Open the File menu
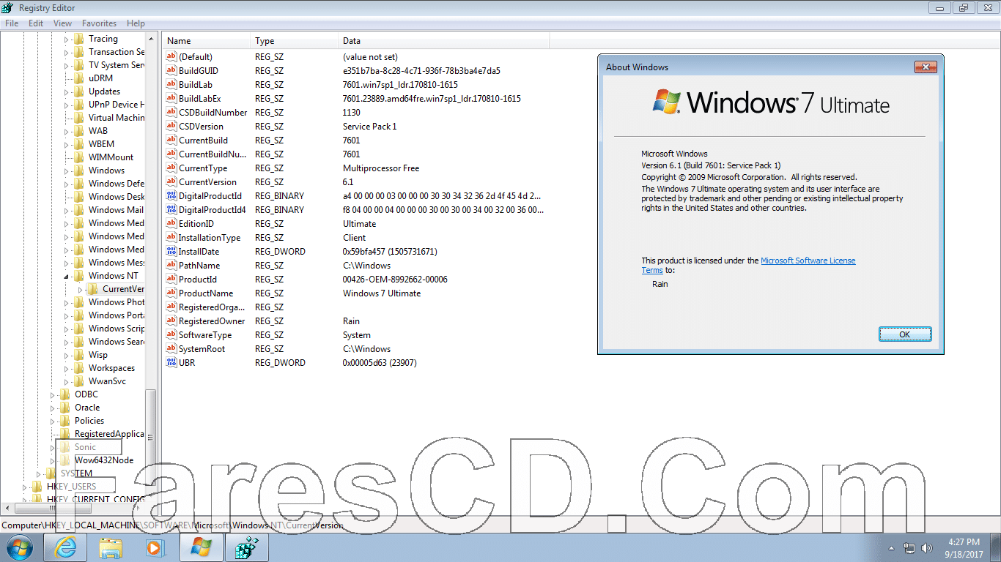The height and width of the screenshot is (562, 1001). (12, 23)
